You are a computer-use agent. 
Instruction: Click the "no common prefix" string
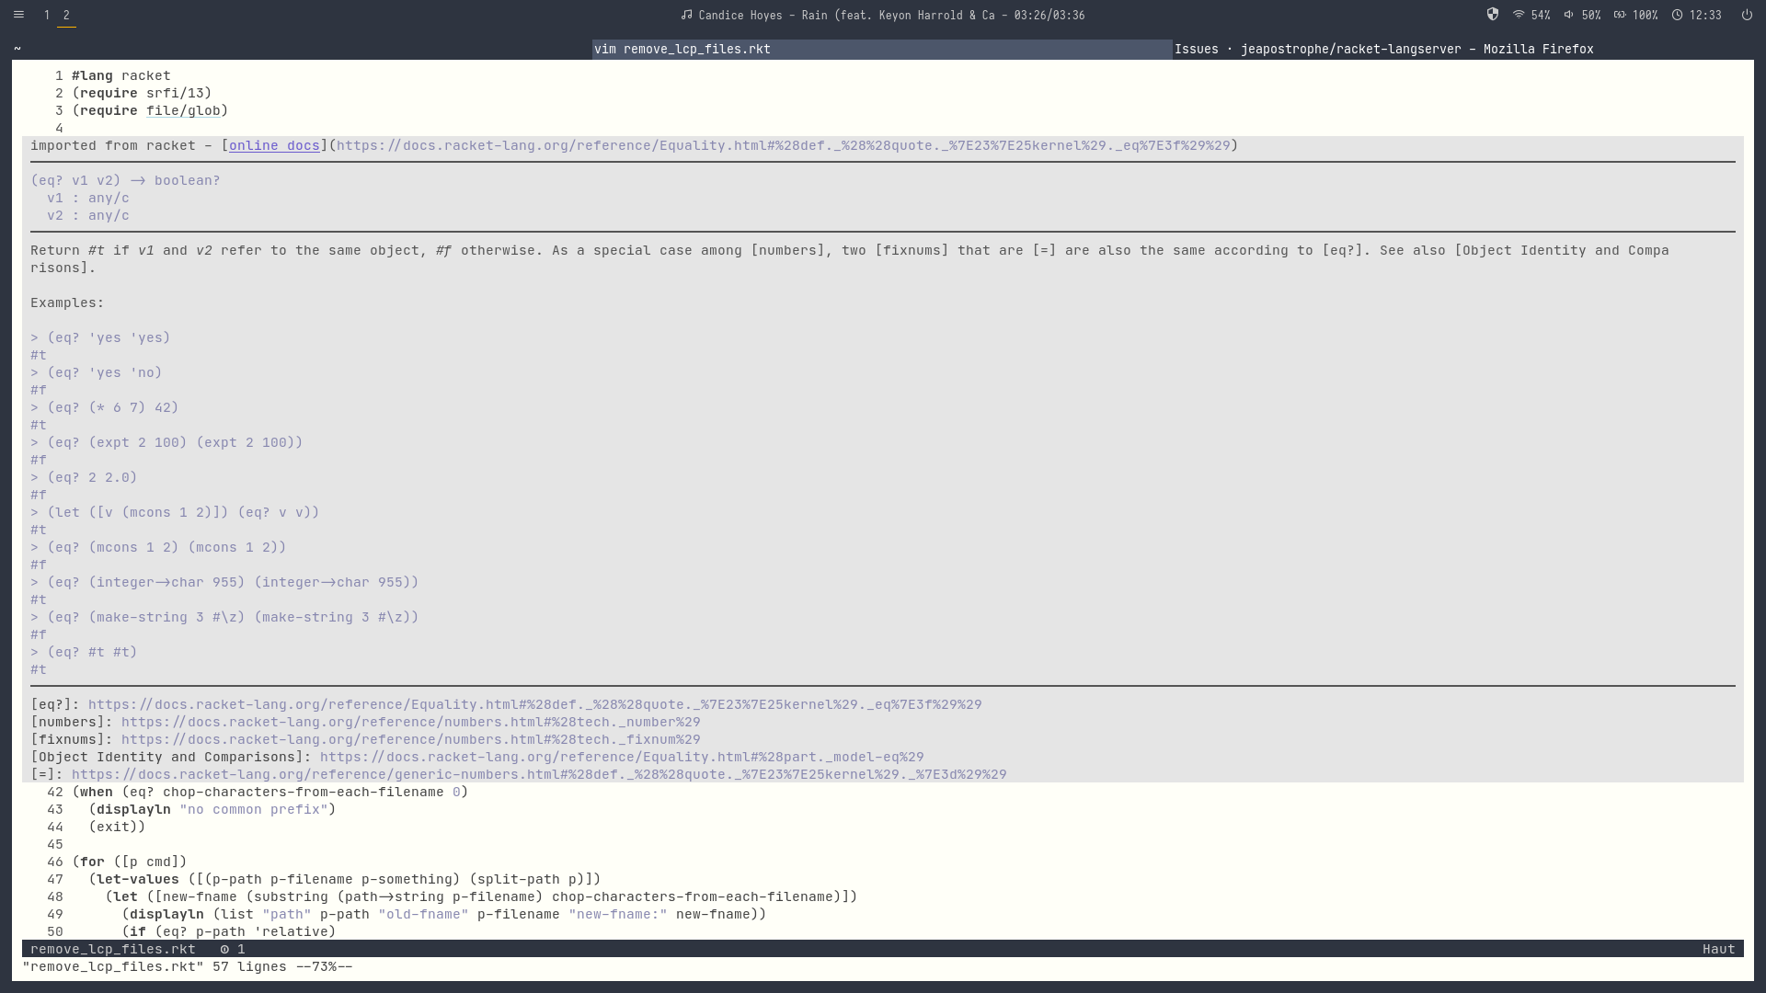click(253, 810)
